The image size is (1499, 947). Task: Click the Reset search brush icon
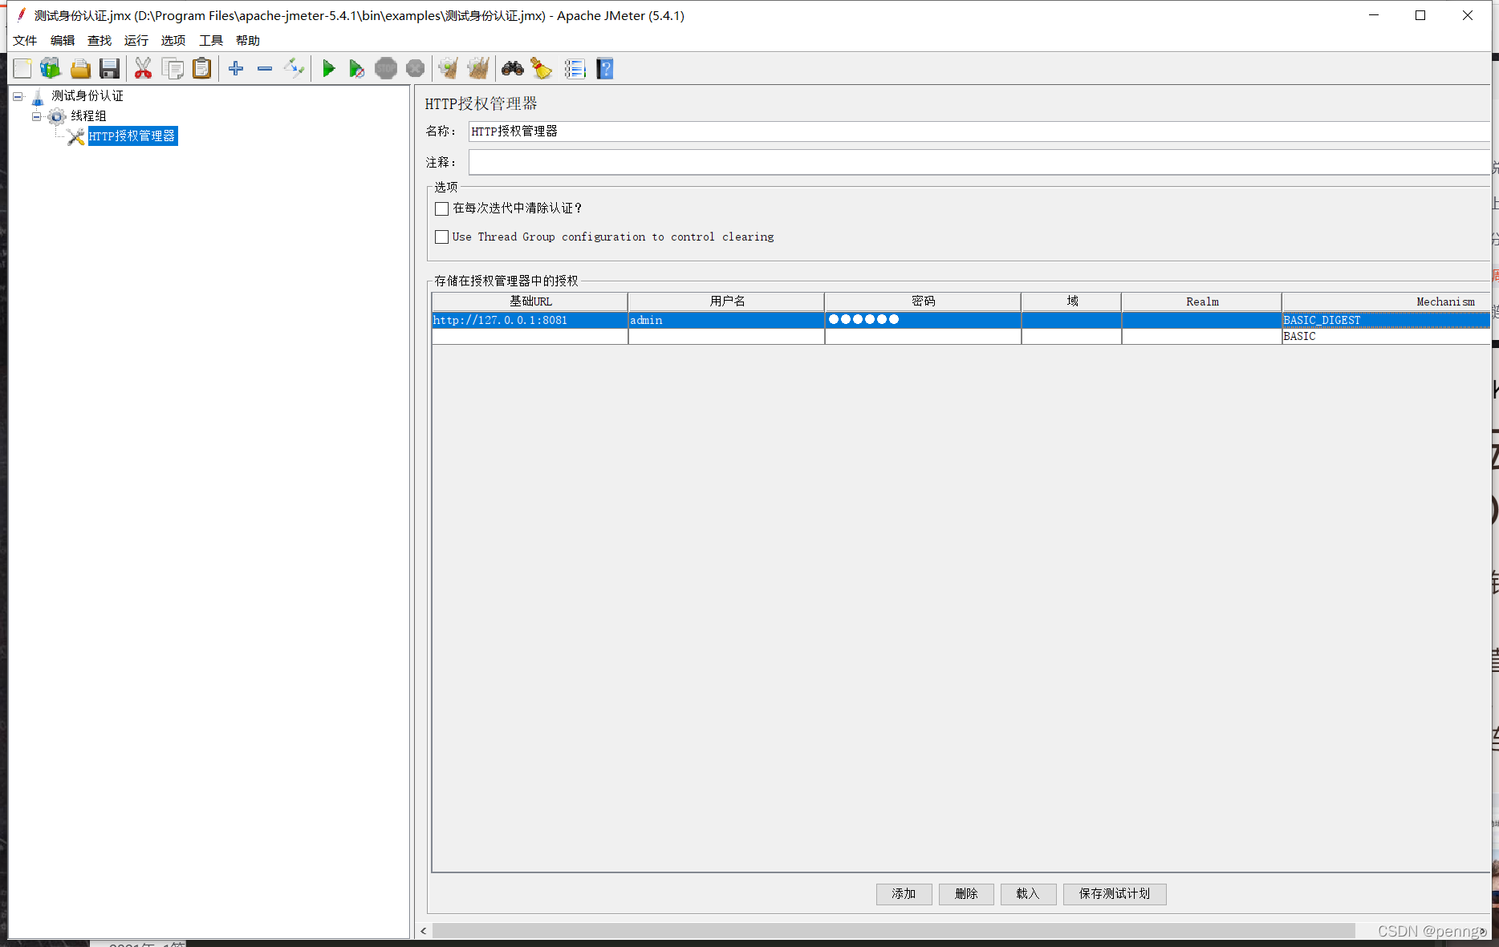542,69
